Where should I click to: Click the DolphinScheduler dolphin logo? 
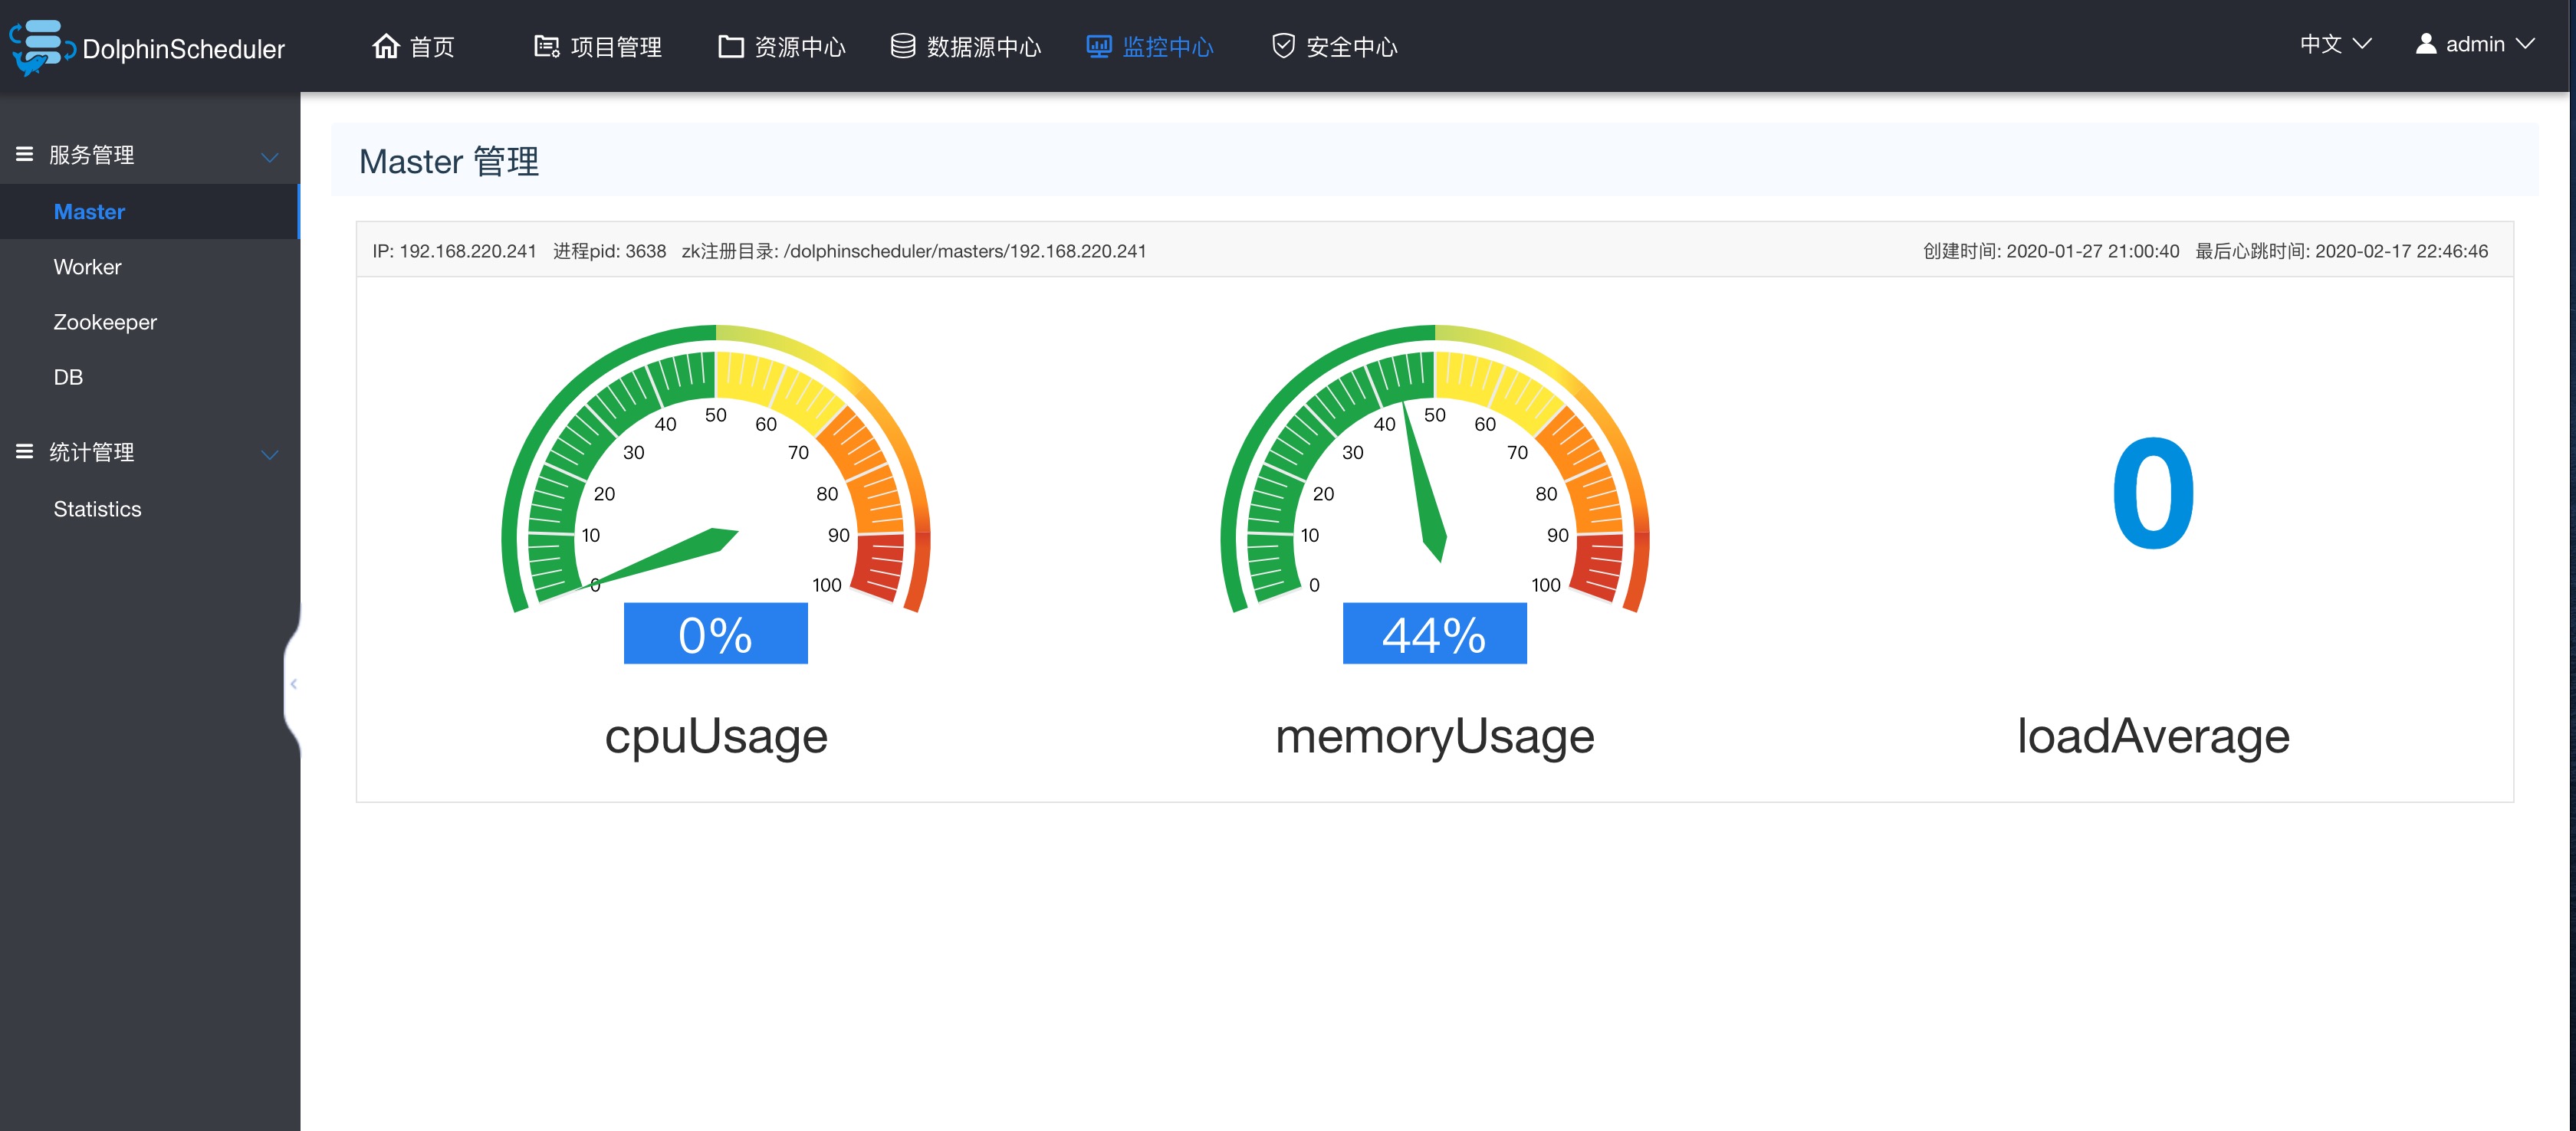tap(42, 47)
